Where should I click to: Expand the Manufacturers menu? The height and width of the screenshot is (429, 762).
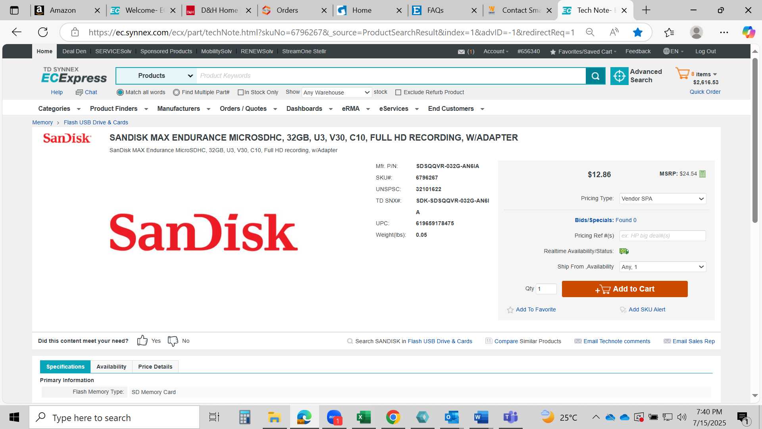point(184,109)
